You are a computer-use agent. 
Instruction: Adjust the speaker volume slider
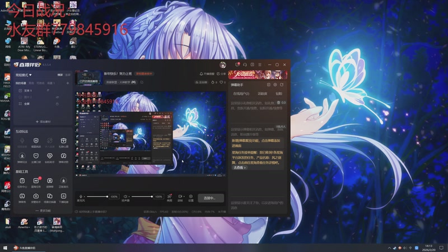click(142, 197)
